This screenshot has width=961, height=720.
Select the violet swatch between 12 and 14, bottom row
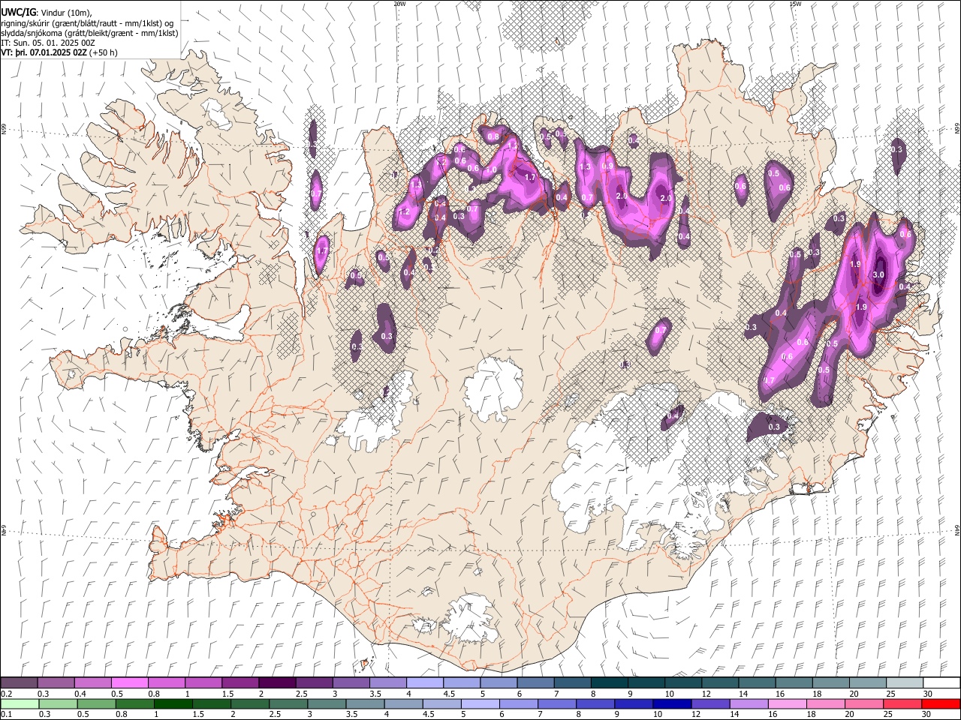pos(709,703)
